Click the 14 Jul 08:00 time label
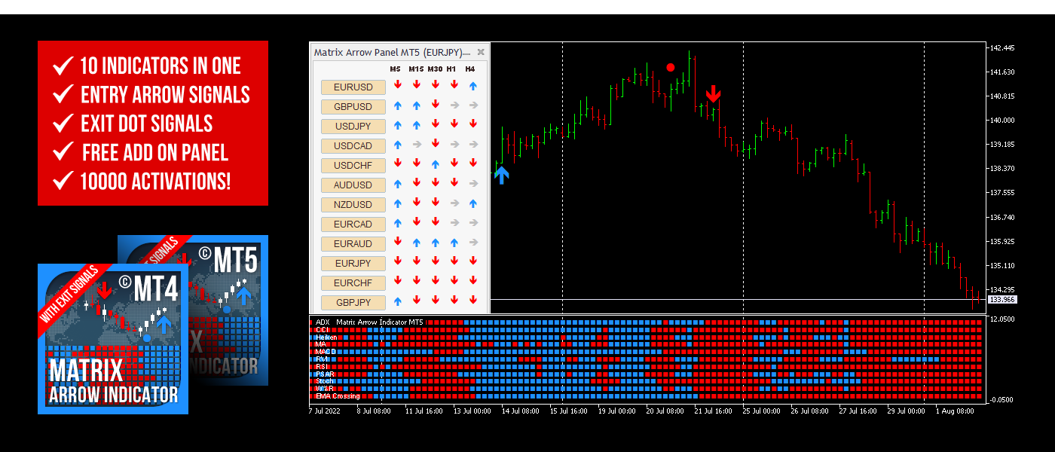The image size is (1055, 452). coord(521,411)
